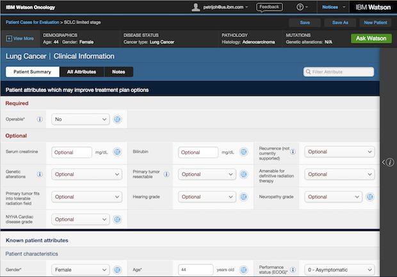
Task: Click the Filter Attribute search field
Action: (339, 72)
